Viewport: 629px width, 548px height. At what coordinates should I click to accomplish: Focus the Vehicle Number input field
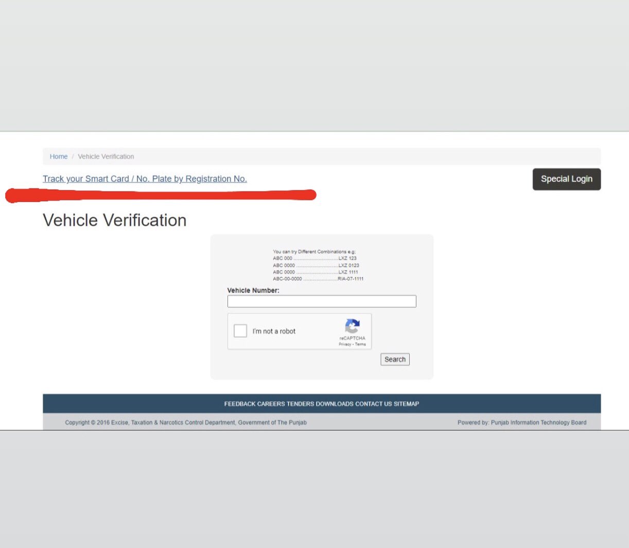(322, 301)
